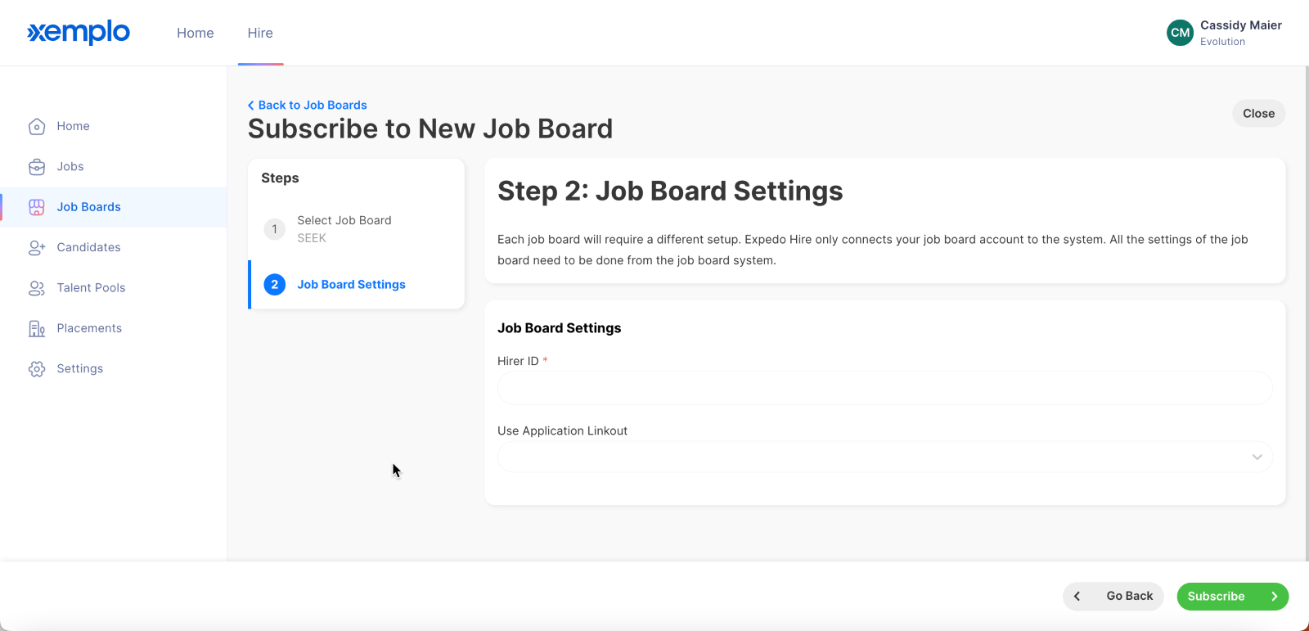Viewport: 1309px width, 631px height.
Task: Open Jobs briefcase icon in sidebar
Action: (x=37, y=167)
